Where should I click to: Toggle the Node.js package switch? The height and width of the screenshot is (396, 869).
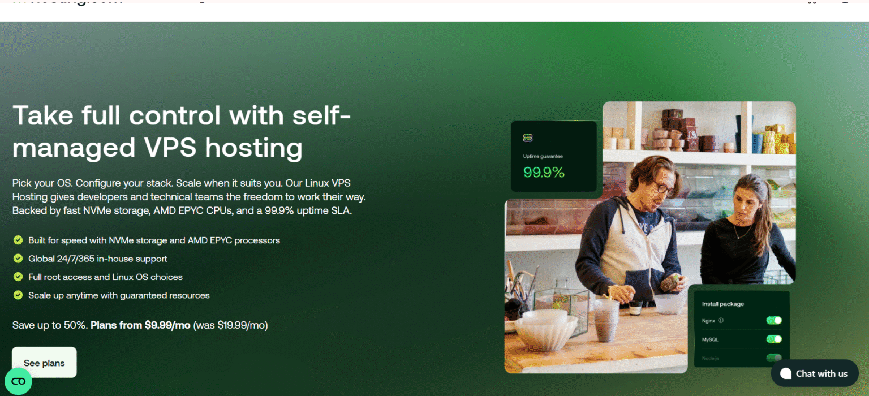[774, 358]
